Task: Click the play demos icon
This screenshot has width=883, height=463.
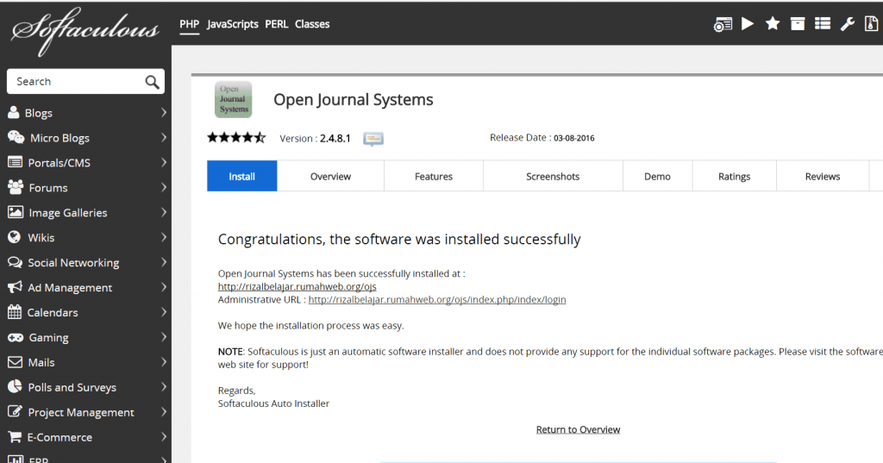Action: coord(748,23)
